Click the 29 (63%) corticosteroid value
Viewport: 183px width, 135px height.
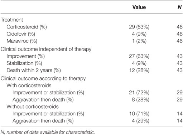tap(139, 27)
